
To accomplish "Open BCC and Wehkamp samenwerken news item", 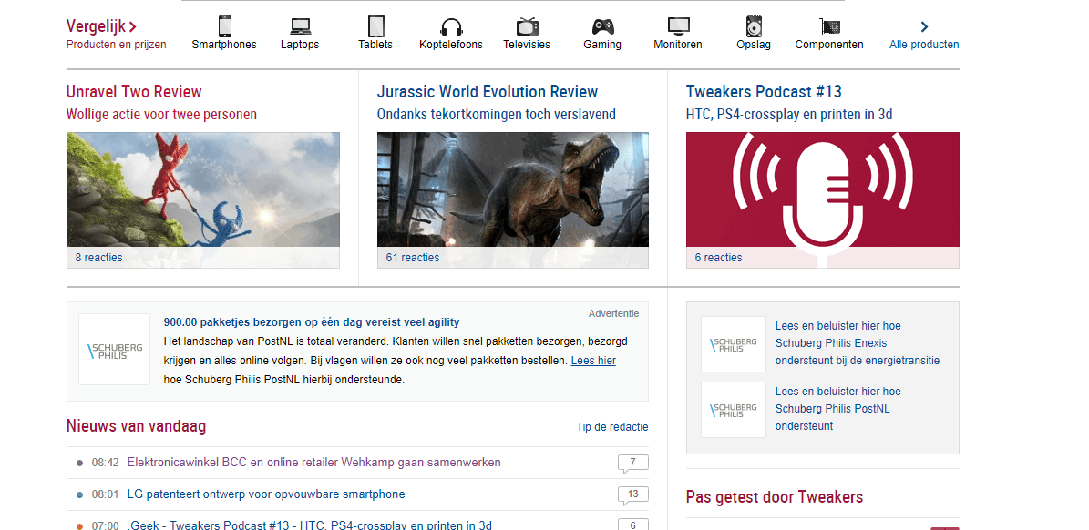I will point(313,462).
